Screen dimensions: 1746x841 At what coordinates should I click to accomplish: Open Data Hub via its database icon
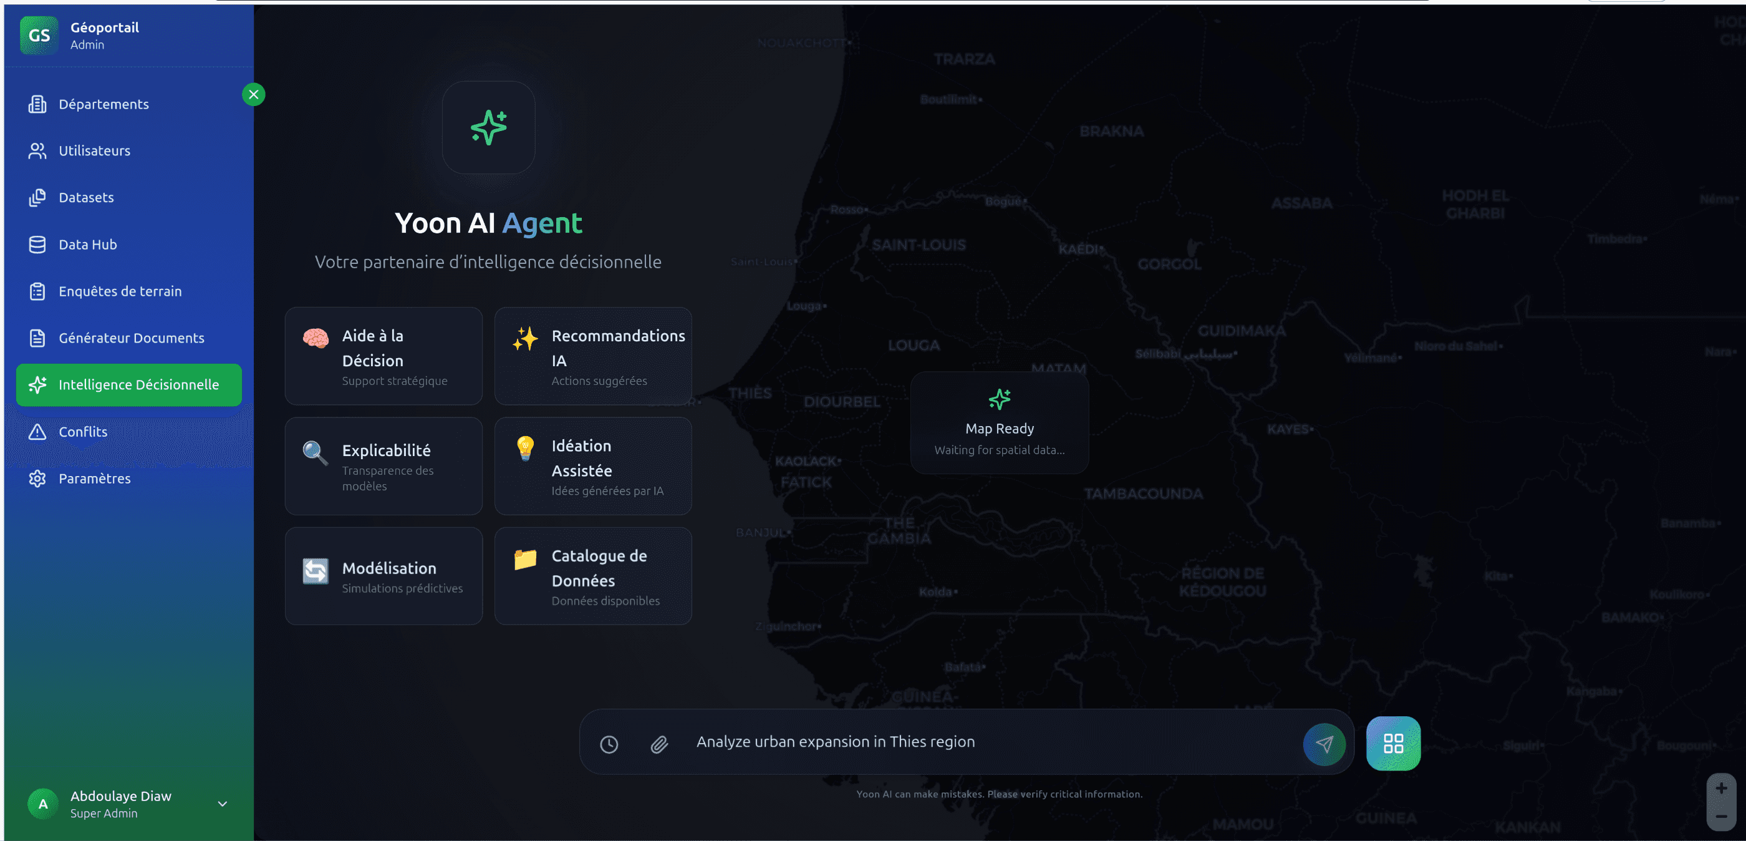tap(39, 244)
